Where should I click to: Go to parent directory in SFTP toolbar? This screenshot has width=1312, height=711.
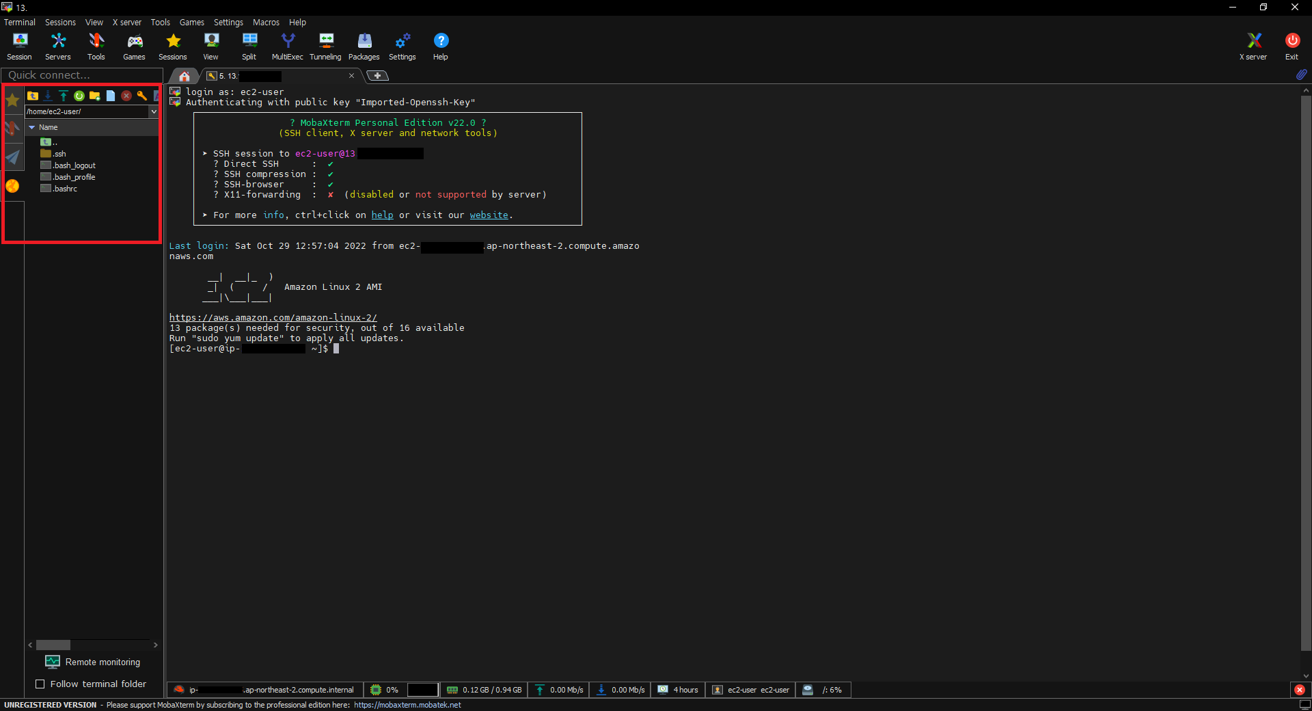(x=33, y=96)
